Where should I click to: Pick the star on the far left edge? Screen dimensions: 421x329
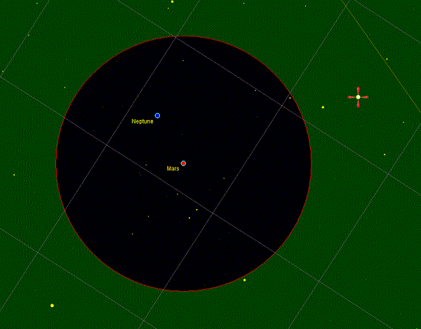[14, 175]
